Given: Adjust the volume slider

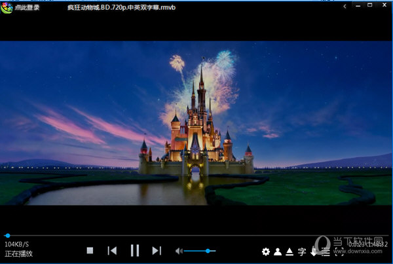Looking at the screenshot, I should [200, 251].
